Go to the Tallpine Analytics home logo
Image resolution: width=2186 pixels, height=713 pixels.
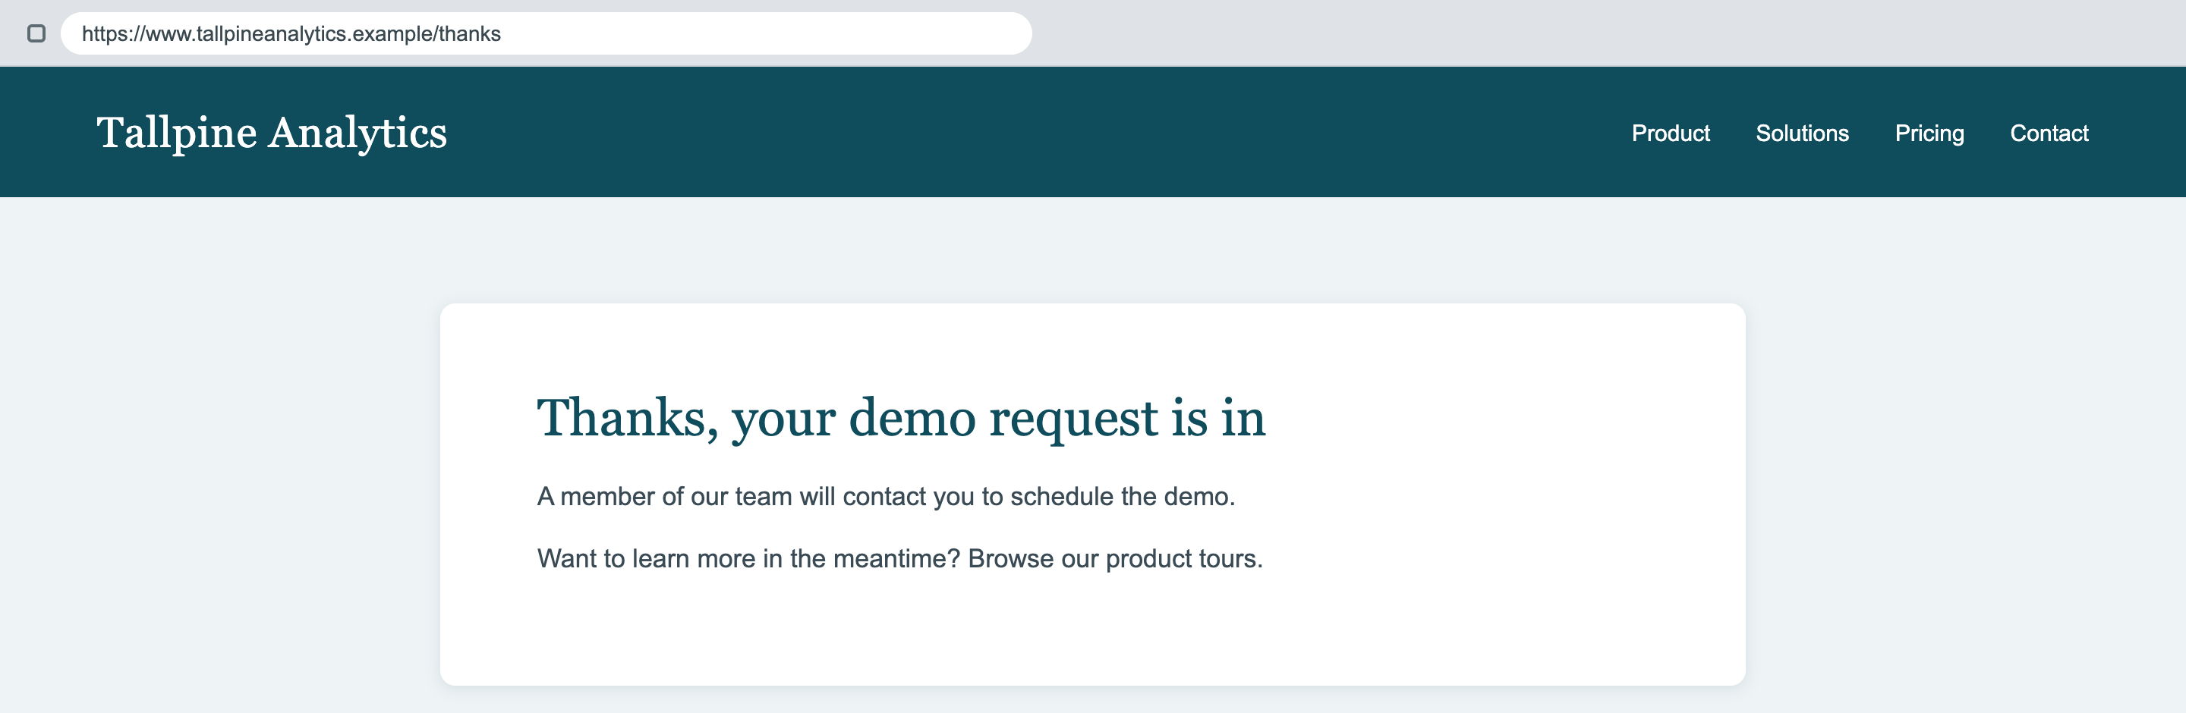(272, 133)
